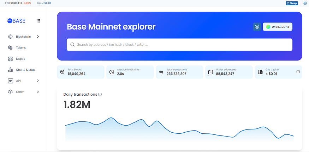The width and height of the screenshot is (309, 152).
Task: Click the 2.0s block time value
Action: pos(120,74)
